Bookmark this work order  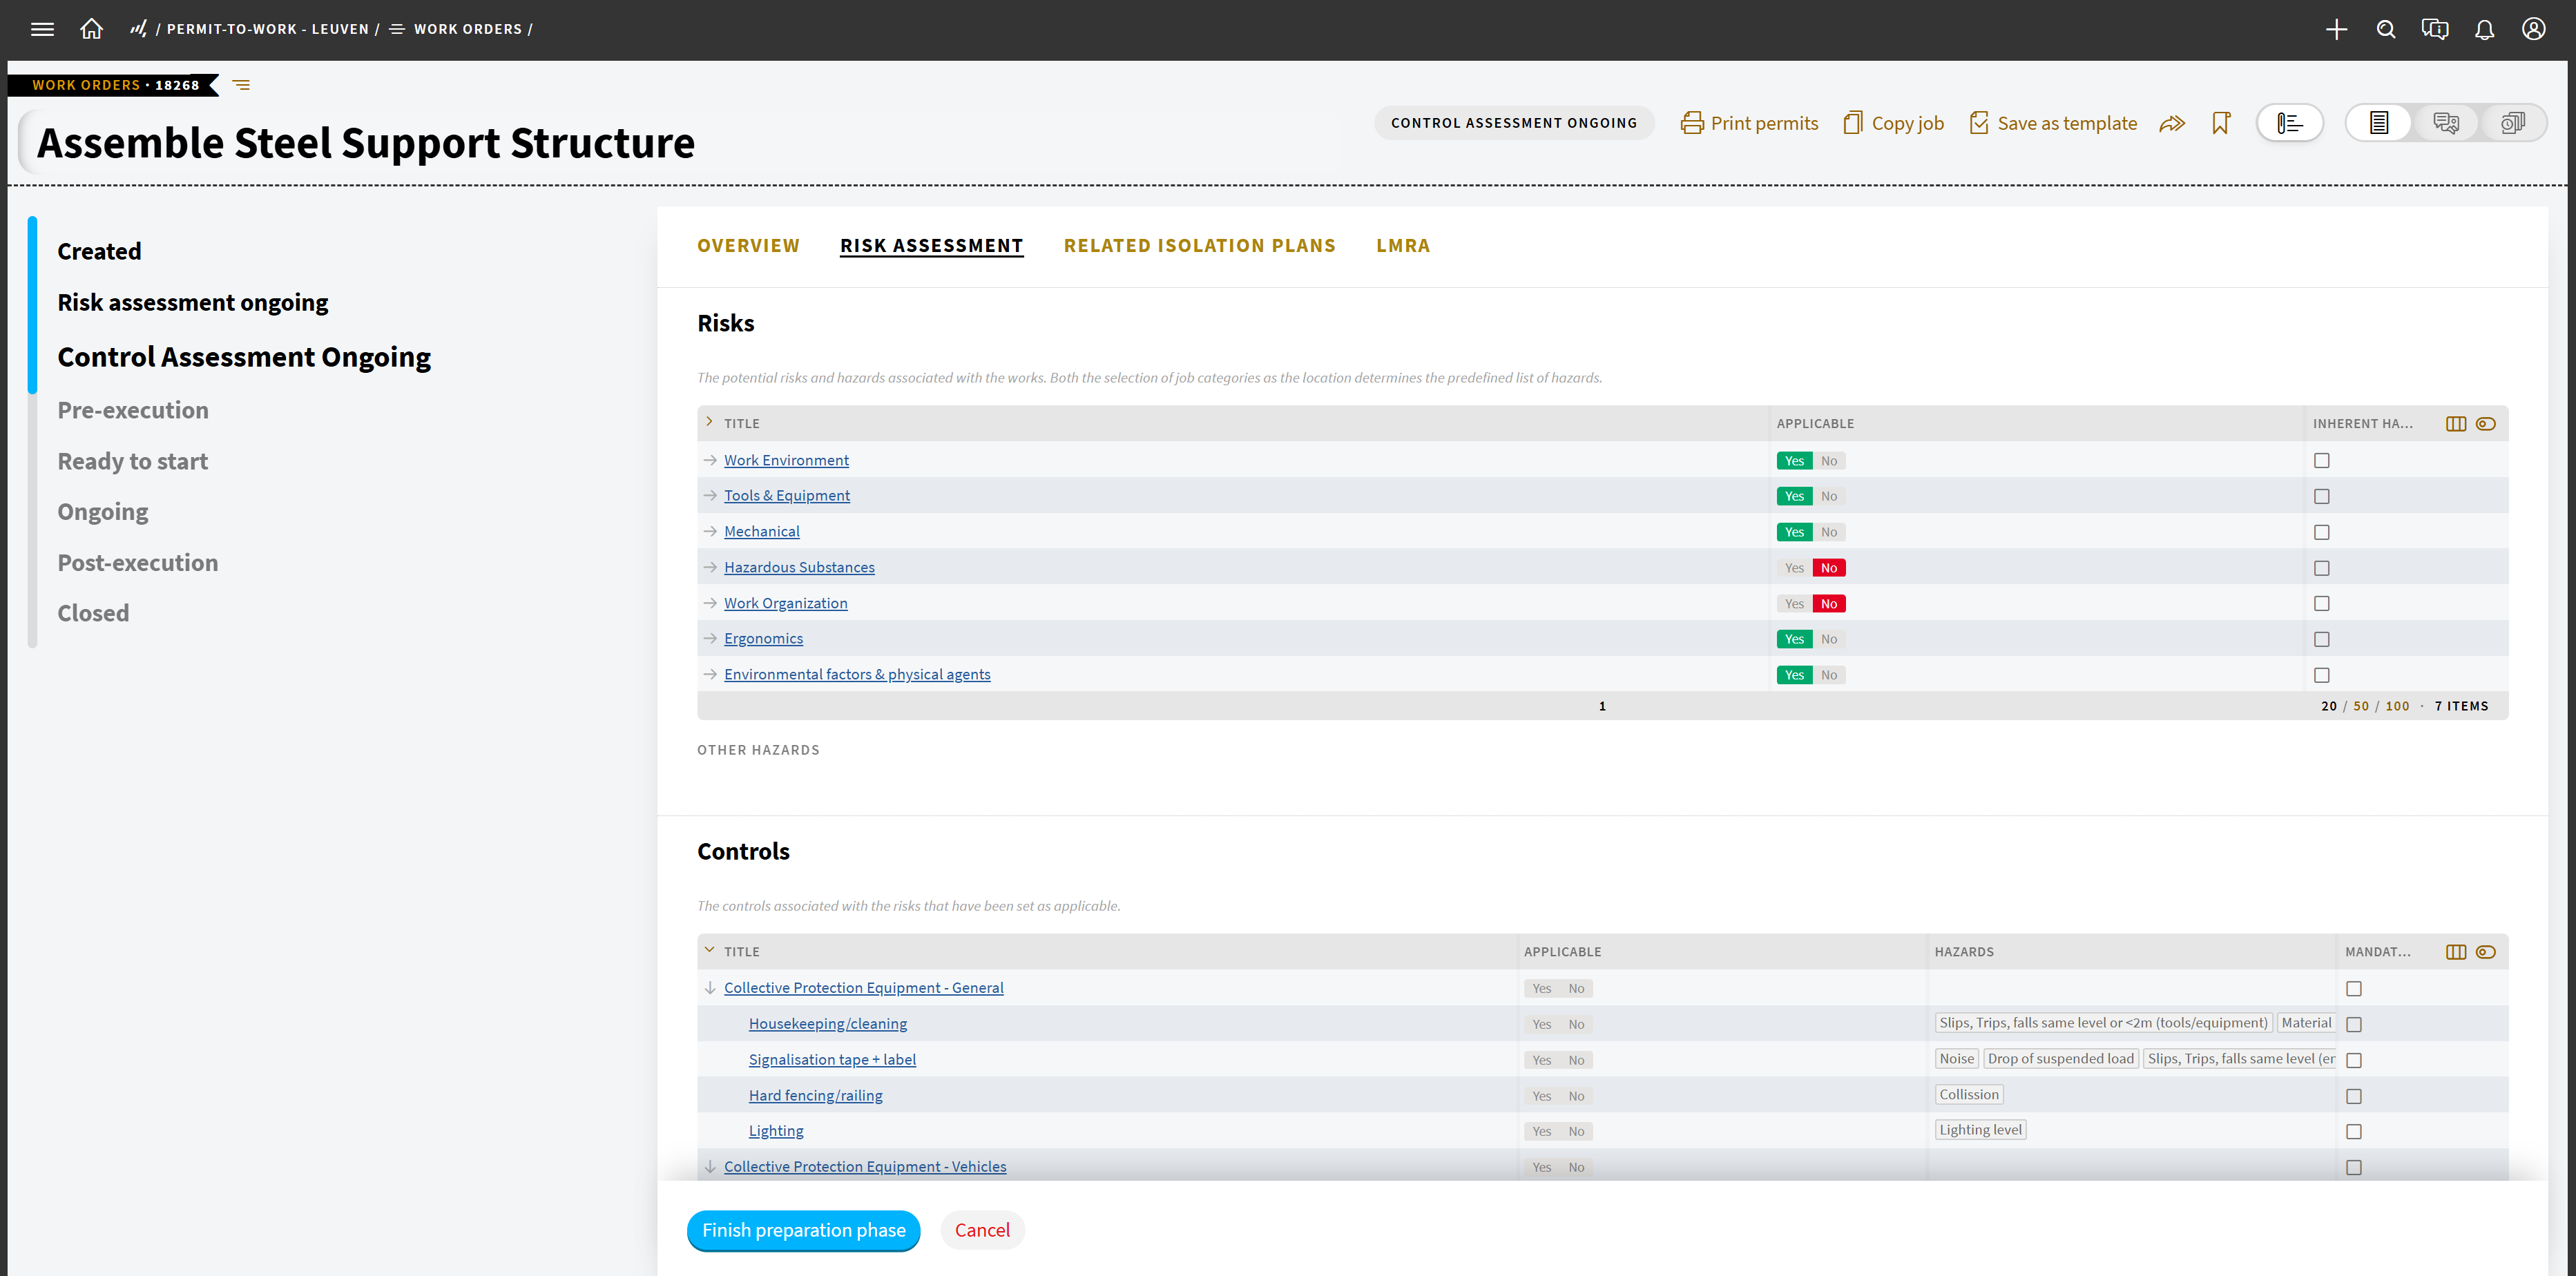click(2221, 123)
